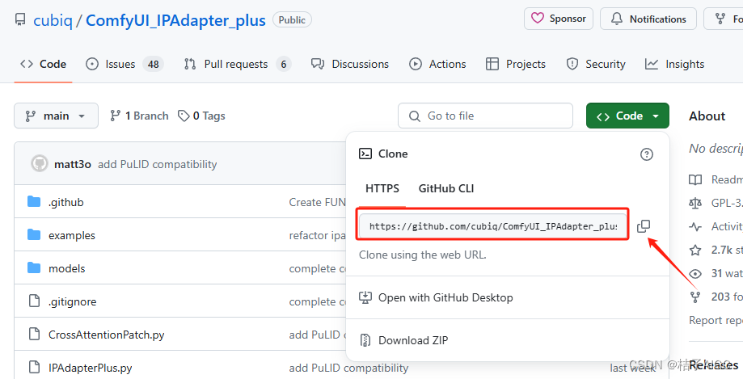The height and width of the screenshot is (379, 743).
Task: Click the heart icon on Sponsor
Action: [538, 19]
